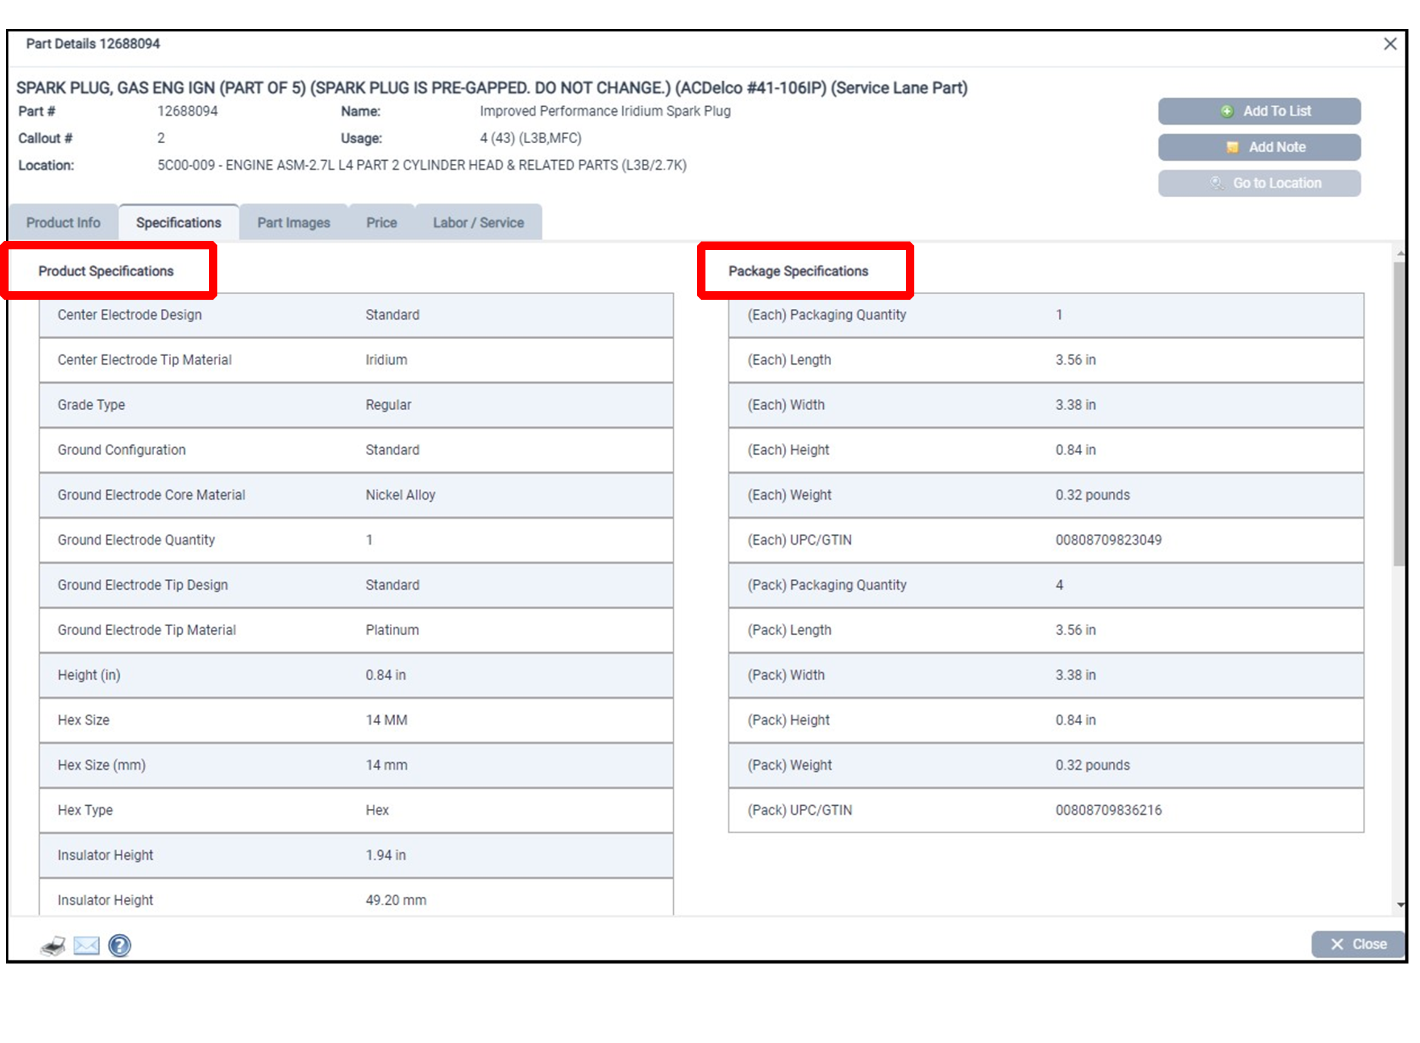Select the Specifications tab
The image size is (1420, 1043).
tap(178, 223)
